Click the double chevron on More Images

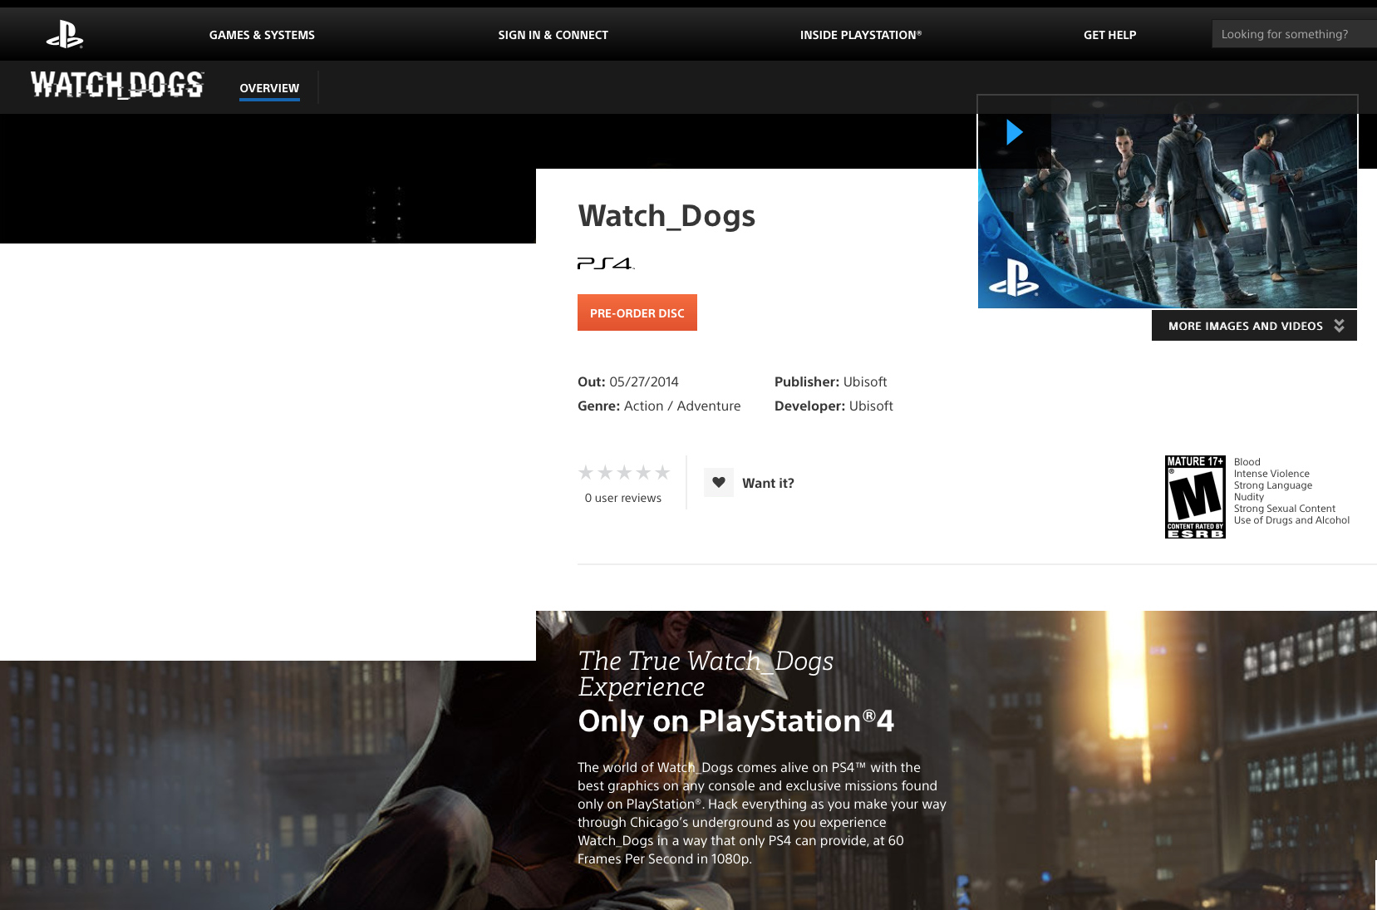[x=1339, y=326]
